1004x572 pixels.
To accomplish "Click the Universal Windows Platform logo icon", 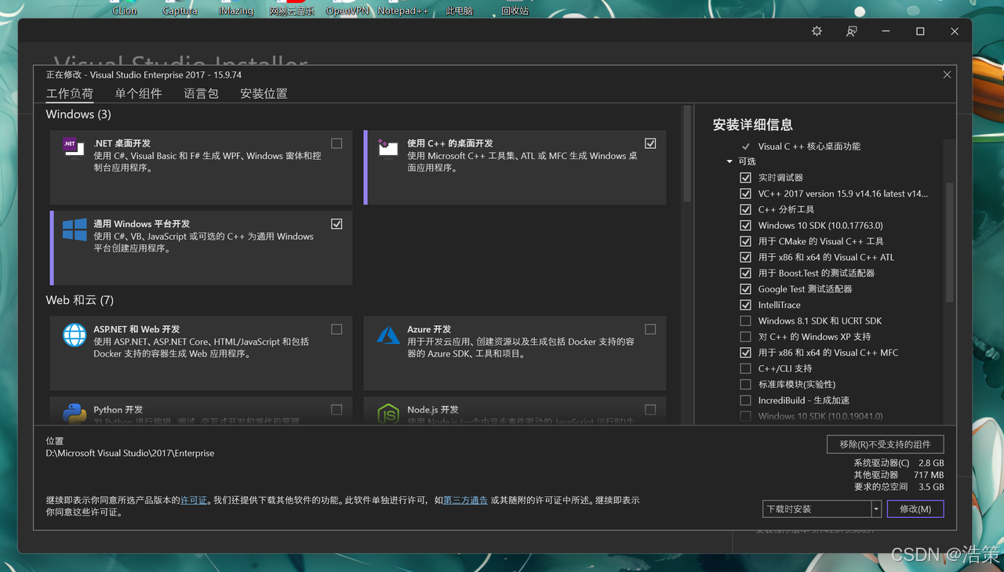I will coord(75,230).
